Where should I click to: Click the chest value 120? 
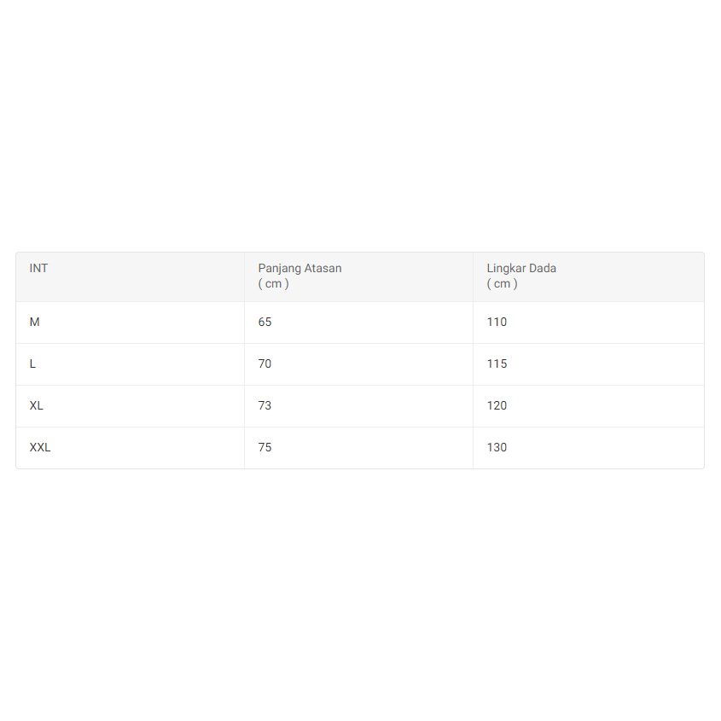(x=497, y=405)
